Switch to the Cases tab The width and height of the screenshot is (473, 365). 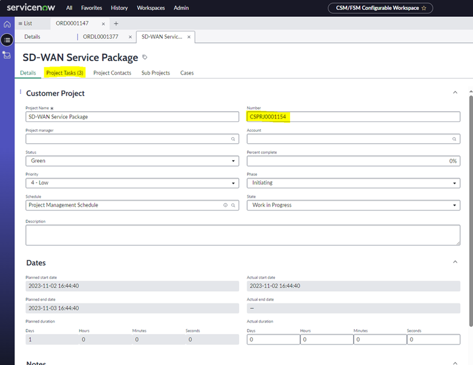tap(187, 73)
